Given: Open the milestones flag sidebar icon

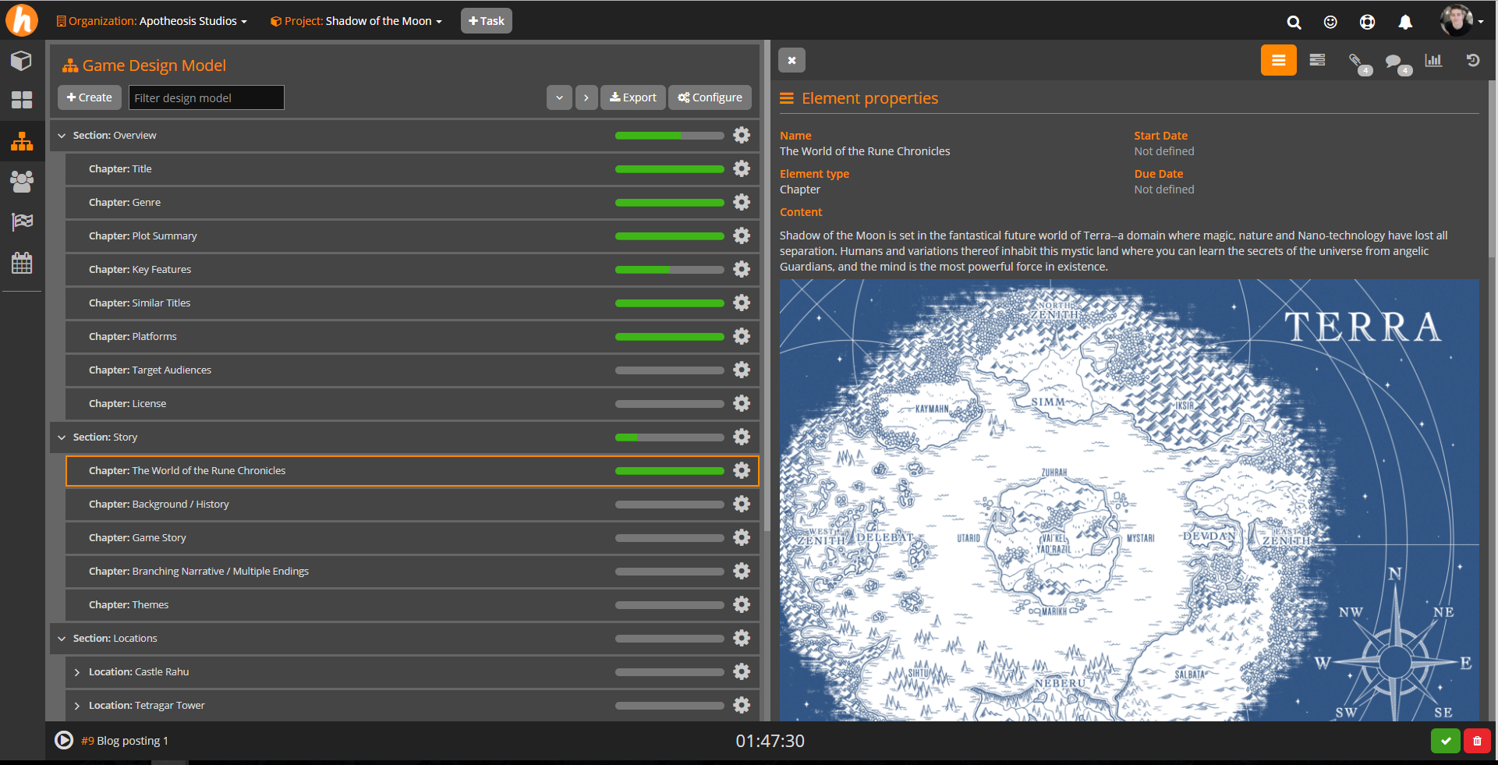Looking at the screenshot, I should pos(22,222).
